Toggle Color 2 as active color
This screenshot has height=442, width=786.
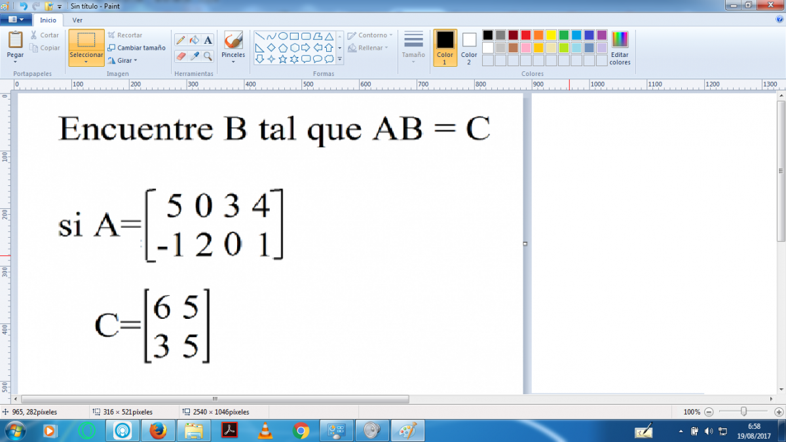469,47
